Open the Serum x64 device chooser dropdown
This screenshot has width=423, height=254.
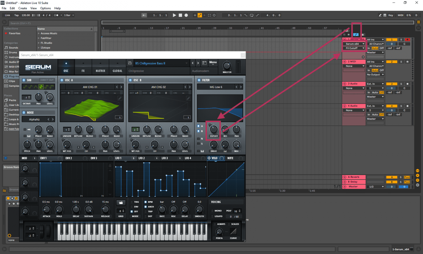354,44
